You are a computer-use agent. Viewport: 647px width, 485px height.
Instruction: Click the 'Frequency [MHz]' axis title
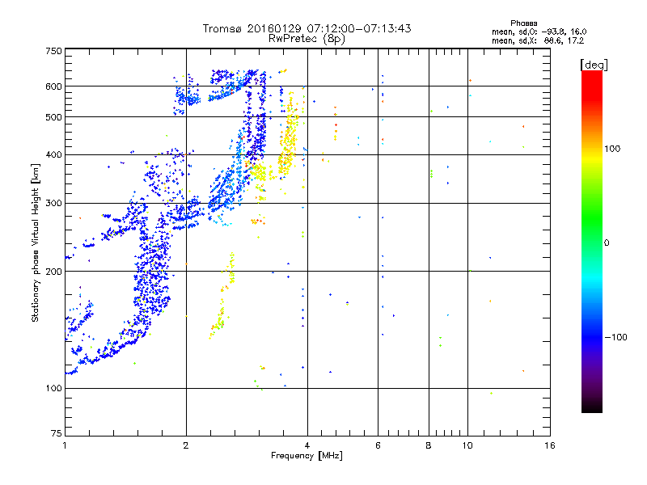[307, 456]
